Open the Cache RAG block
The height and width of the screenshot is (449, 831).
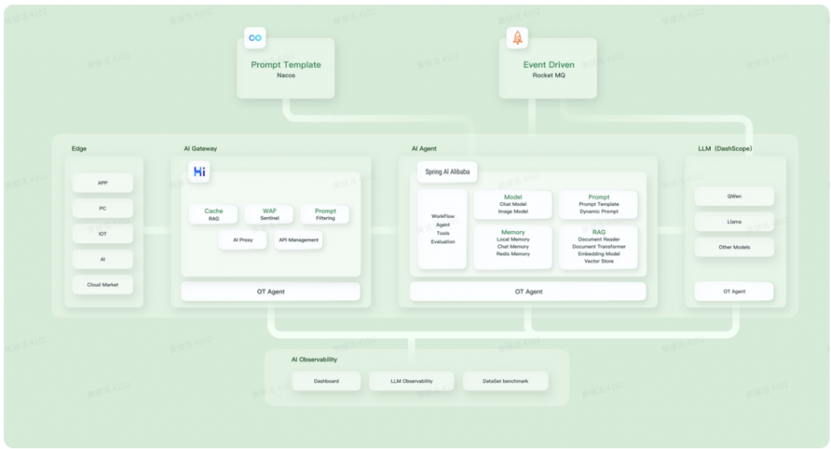click(213, 215)
